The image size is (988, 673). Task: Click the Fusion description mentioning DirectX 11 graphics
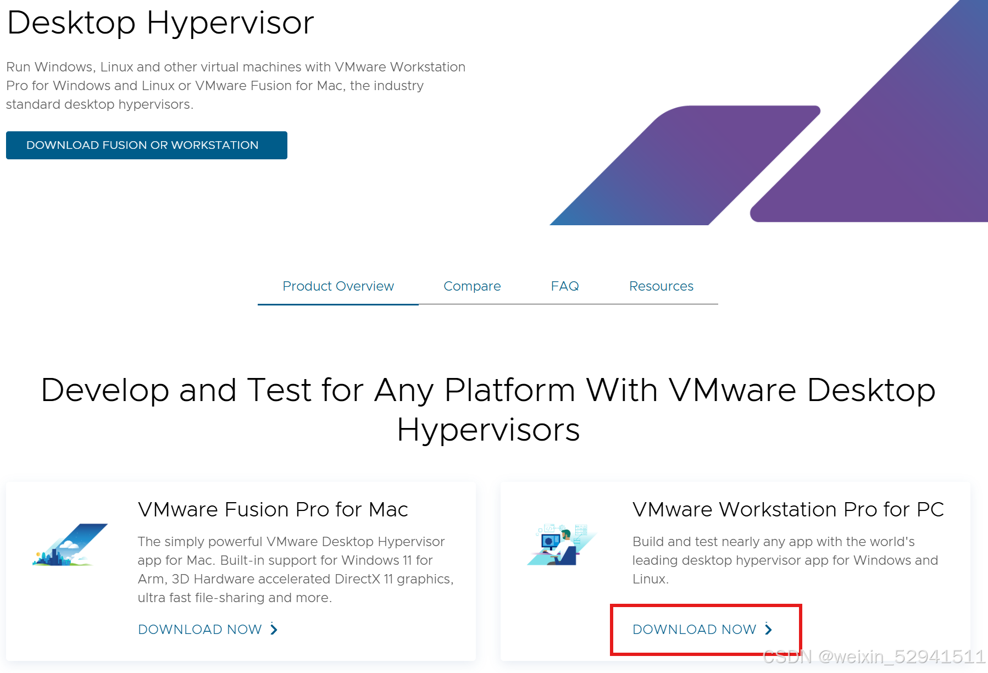[x=296, y=570]
